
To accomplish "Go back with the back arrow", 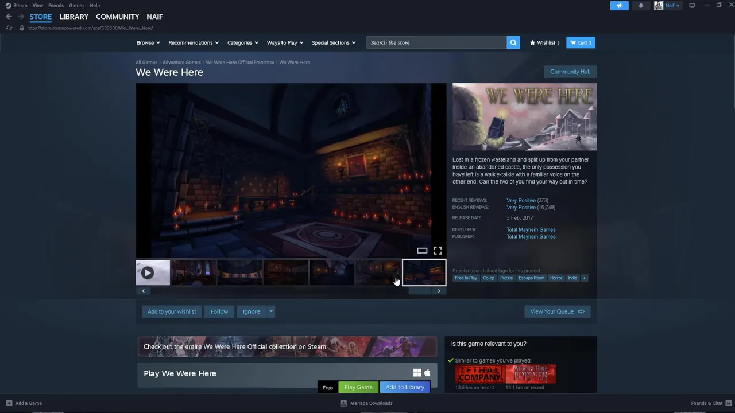I will [x=9, y=17].
